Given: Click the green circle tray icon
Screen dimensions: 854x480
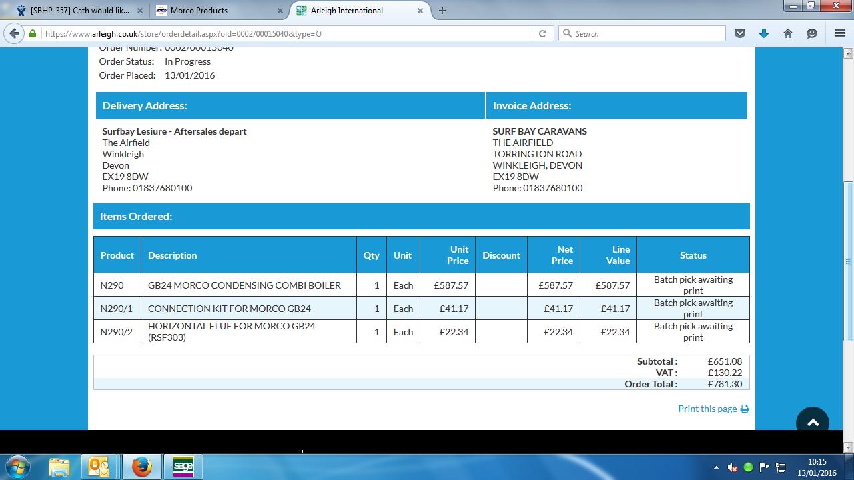Looking at the screenshot, I should 749,467.
